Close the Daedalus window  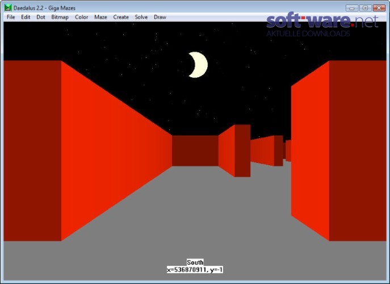pyautogui.click(x=379, y=8)
